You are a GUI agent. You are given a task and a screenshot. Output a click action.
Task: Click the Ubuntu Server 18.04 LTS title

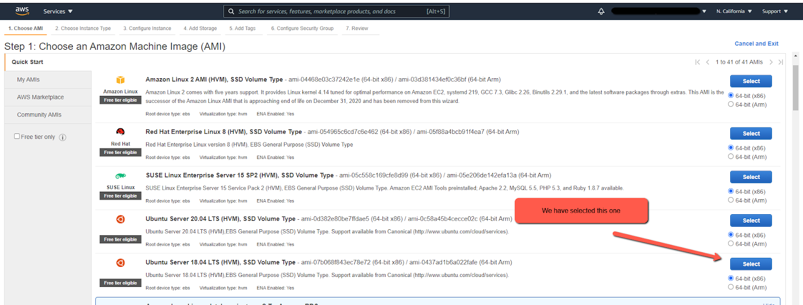(220, 262)
